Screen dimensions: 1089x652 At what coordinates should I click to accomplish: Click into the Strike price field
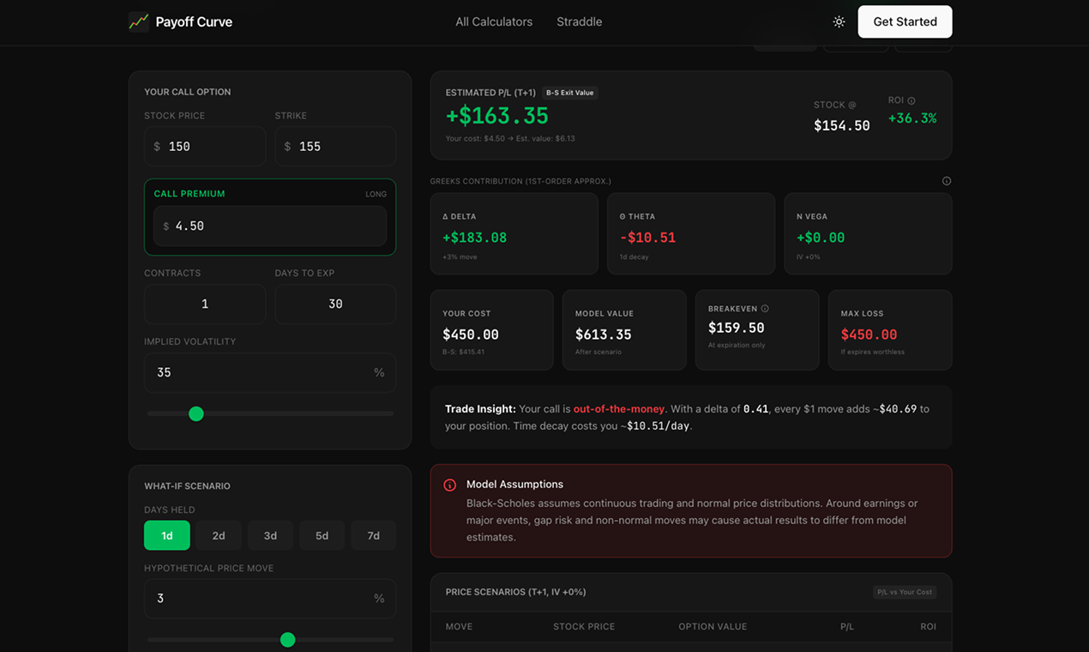tap(335, 146)
